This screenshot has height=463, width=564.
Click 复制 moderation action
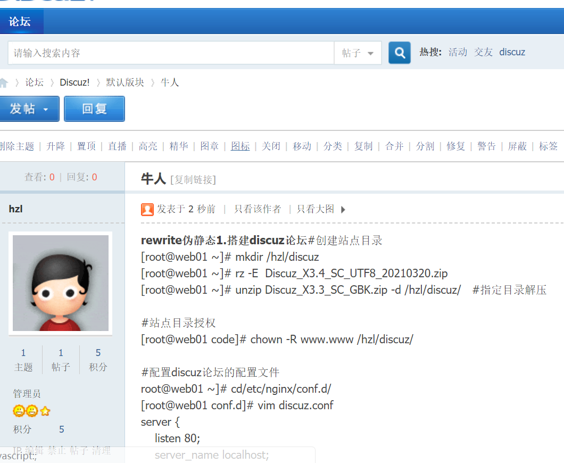coord(363,146)
